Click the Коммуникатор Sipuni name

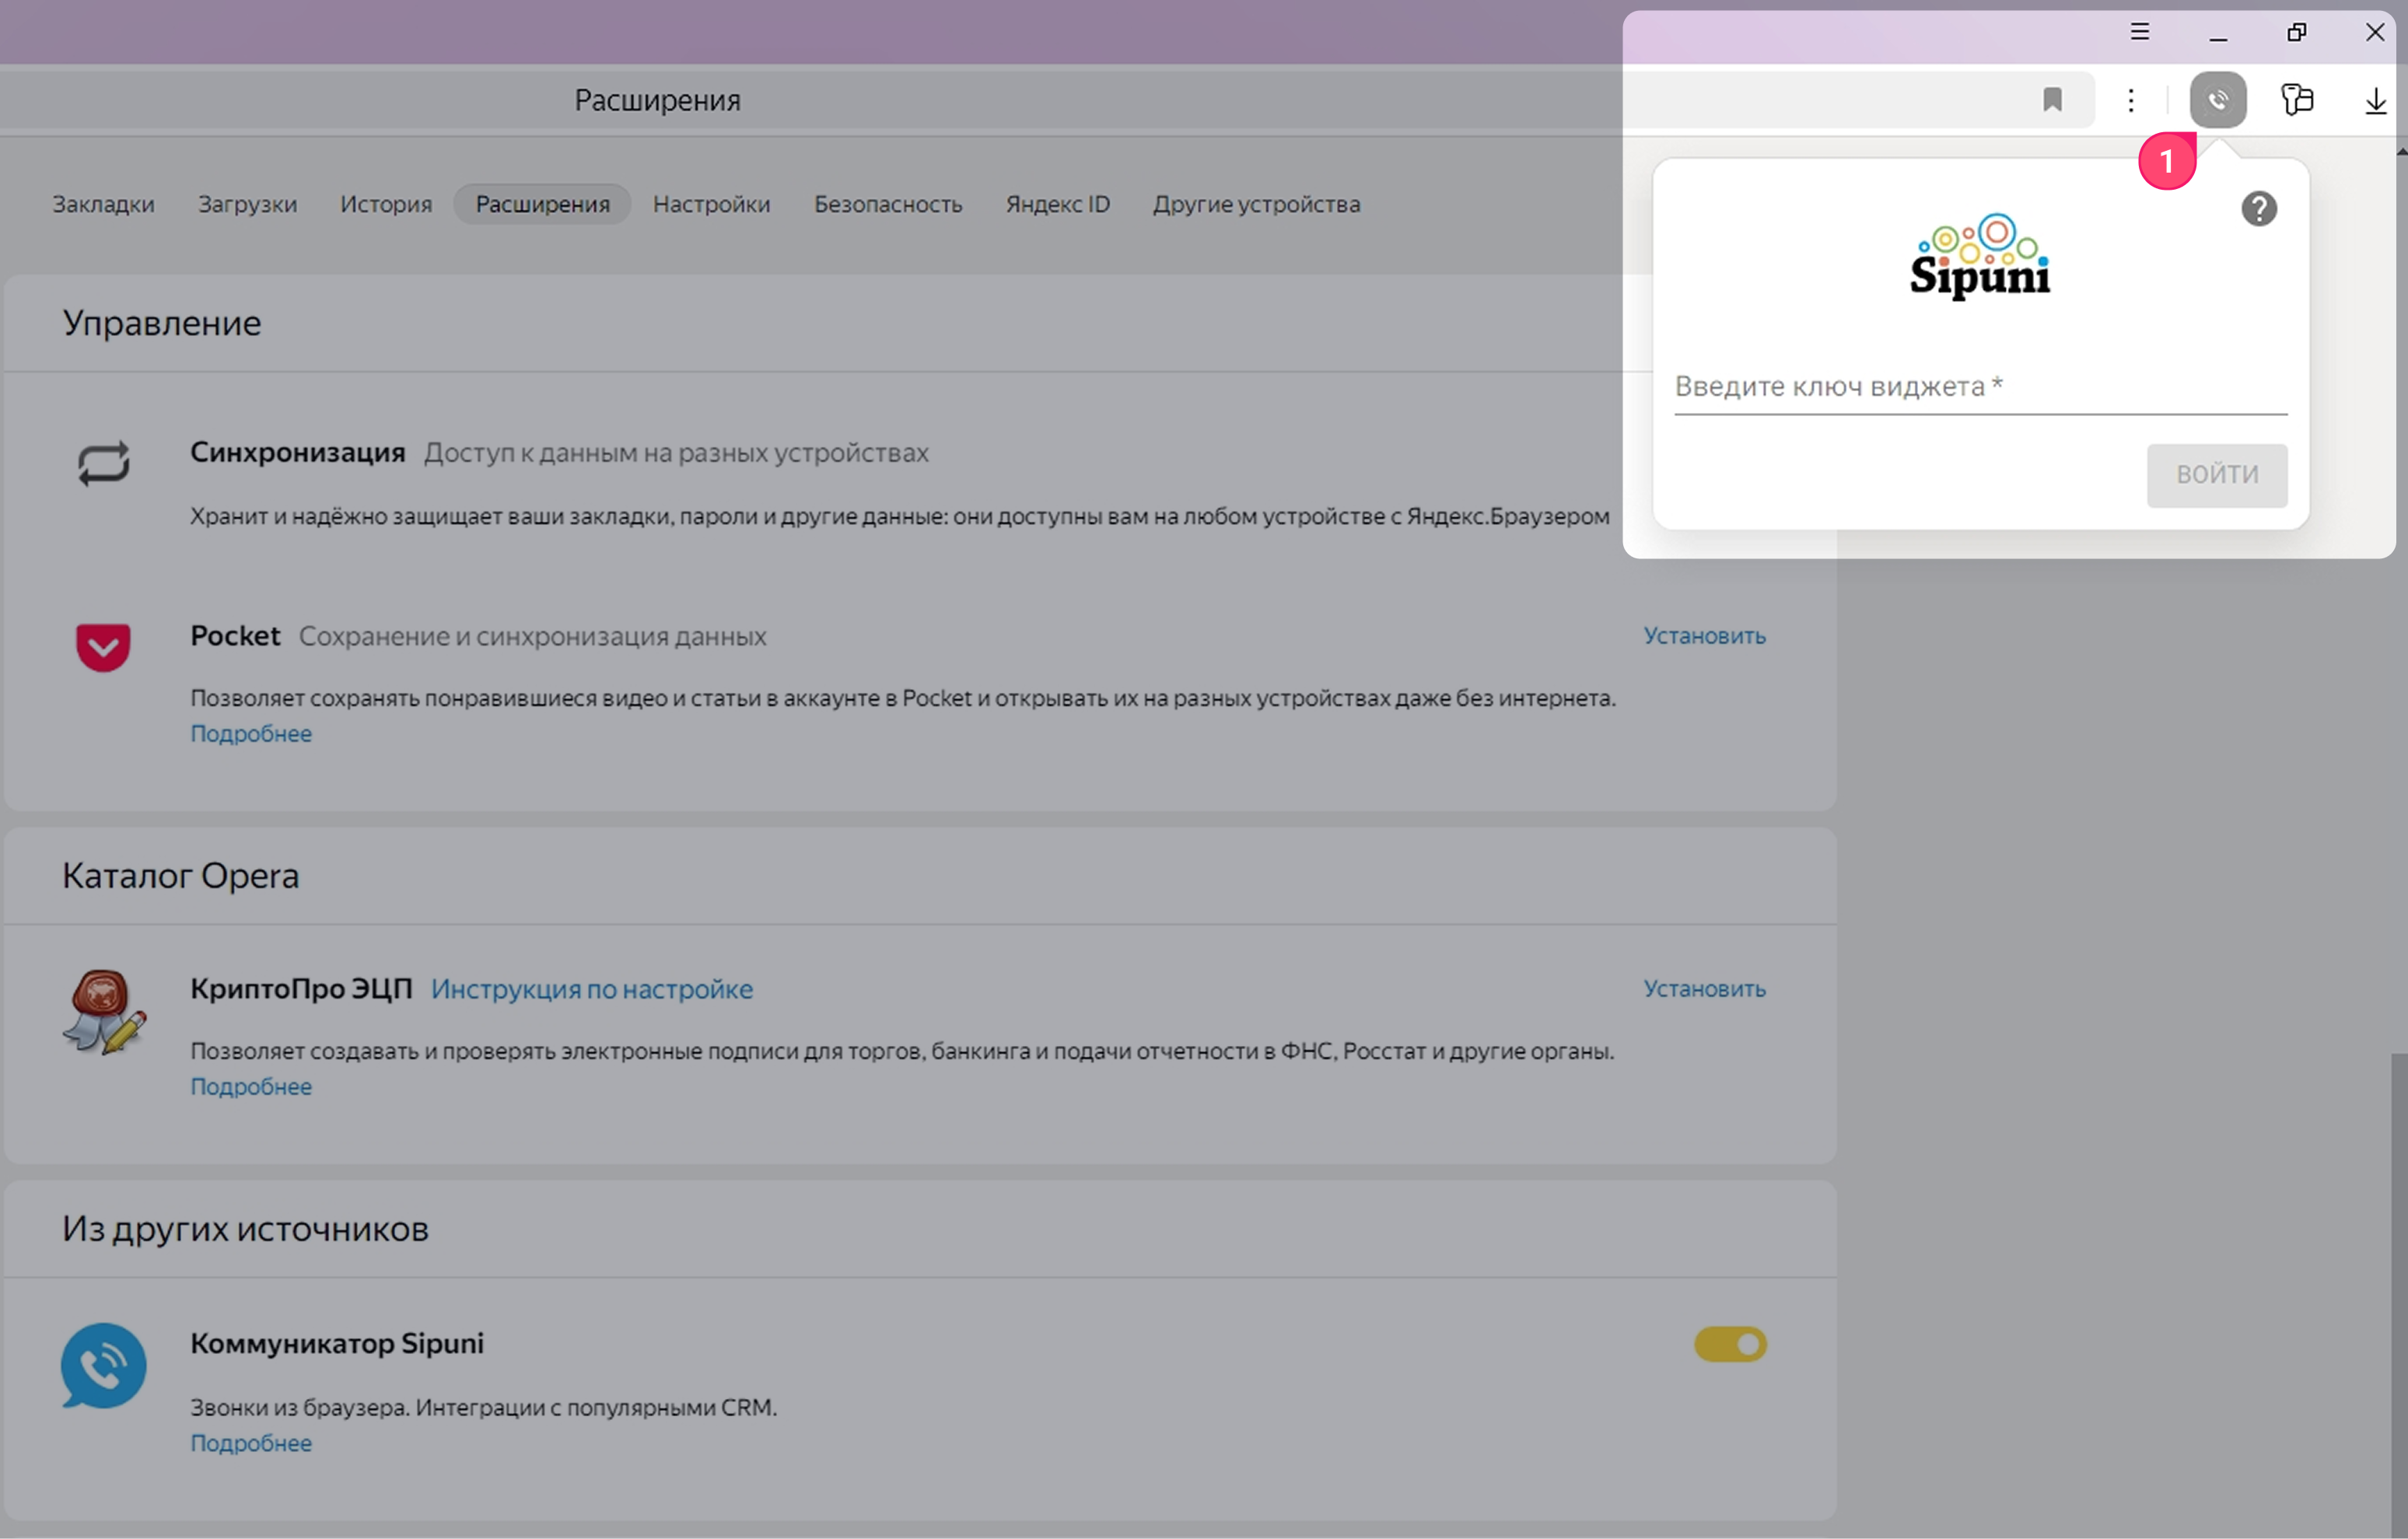[337, 1344]
